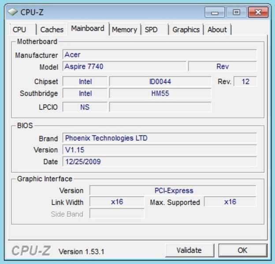Click the empty Side Band field
Viewport: 275px width, 264px height.
coord(117,213)
